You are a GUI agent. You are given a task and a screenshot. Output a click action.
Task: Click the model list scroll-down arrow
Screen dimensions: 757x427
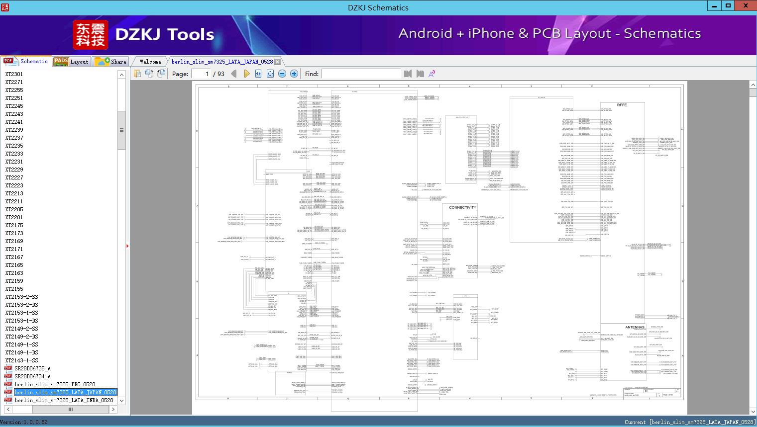click(121, 400)
